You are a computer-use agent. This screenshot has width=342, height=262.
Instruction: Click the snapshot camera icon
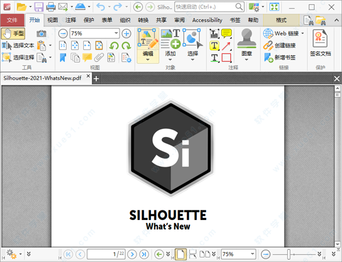(x=41, y=34)
